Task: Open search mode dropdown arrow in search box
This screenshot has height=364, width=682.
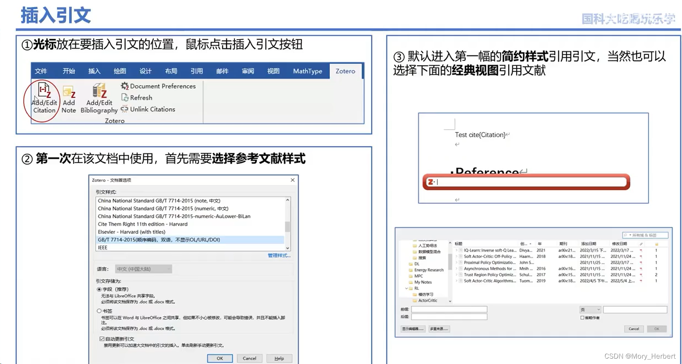Action: (630, 235)
